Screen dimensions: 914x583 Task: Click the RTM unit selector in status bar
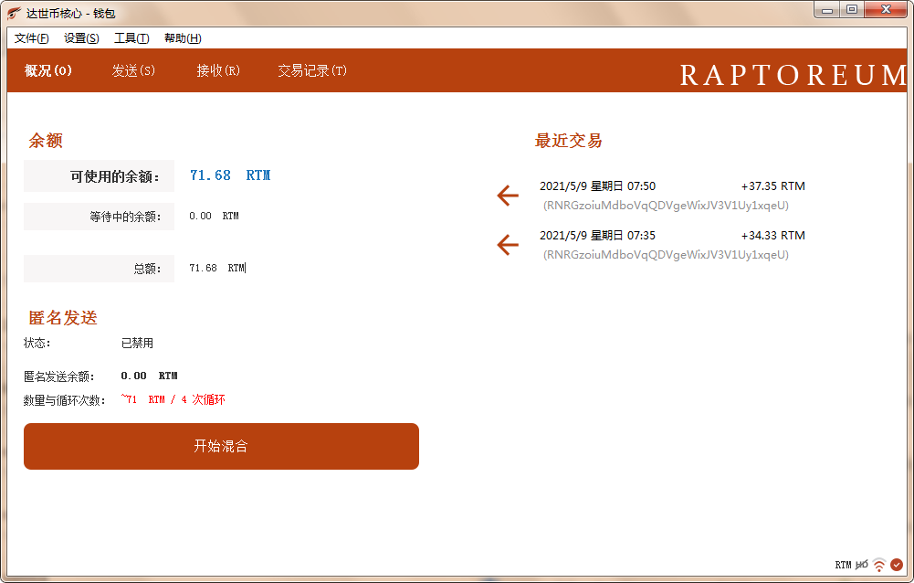[843, 565]
